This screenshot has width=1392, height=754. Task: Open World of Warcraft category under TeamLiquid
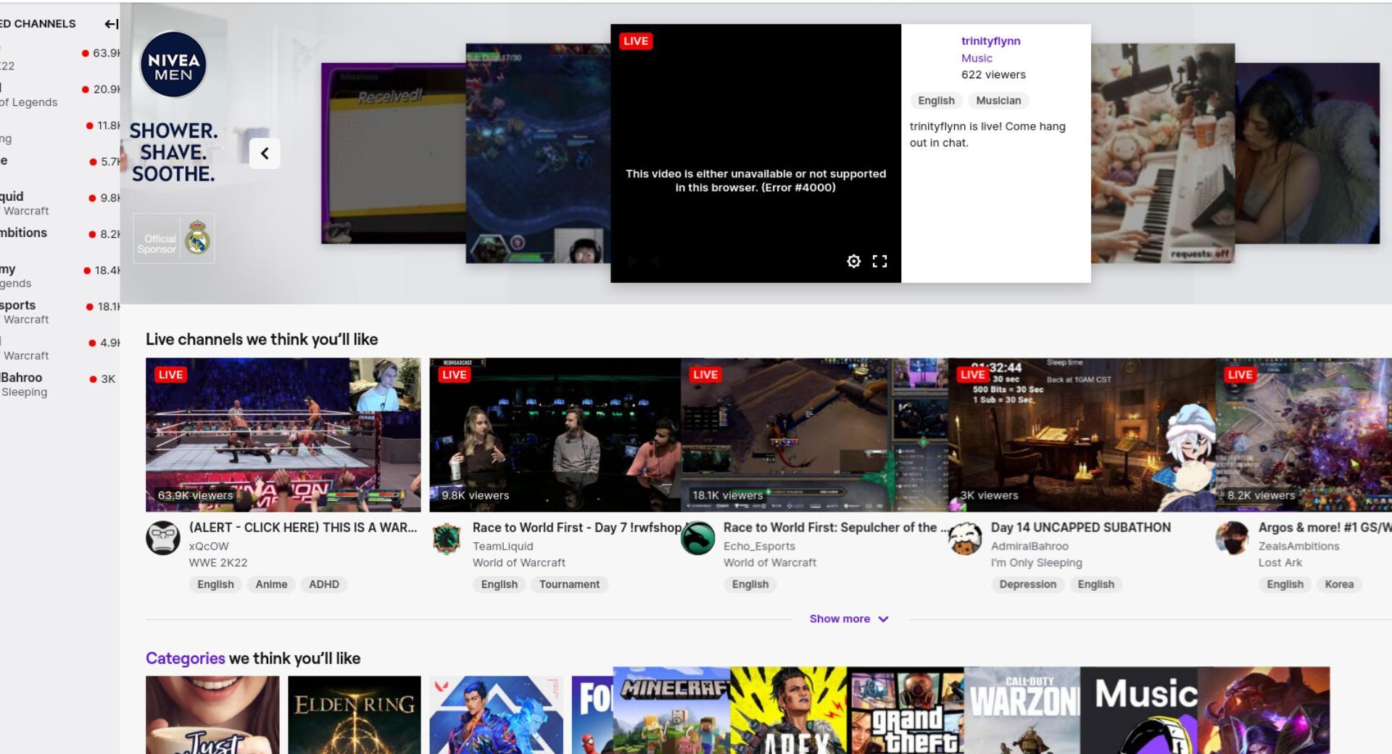[x=518, y=563]
